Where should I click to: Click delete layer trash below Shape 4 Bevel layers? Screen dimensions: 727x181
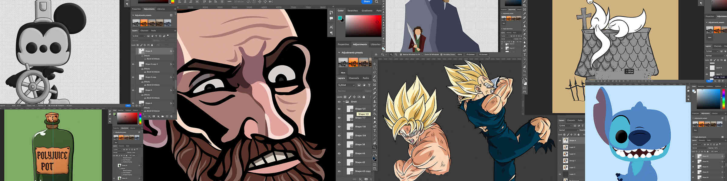click(171, 116)
